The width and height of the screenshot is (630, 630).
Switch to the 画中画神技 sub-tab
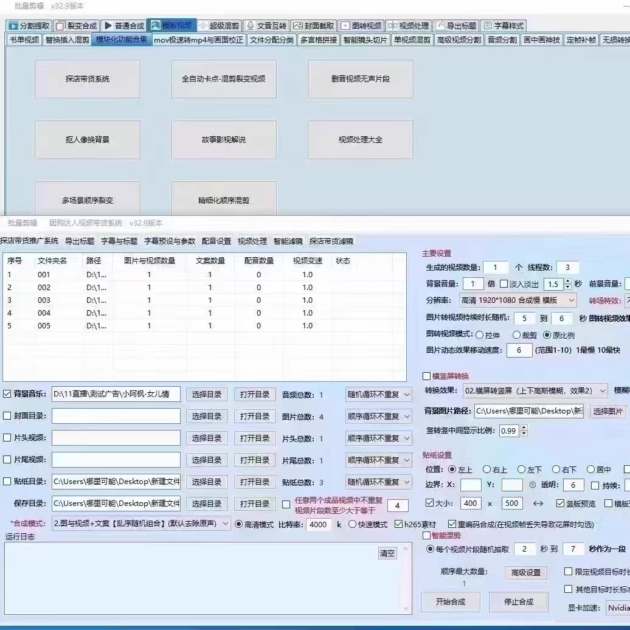(542, 40)
